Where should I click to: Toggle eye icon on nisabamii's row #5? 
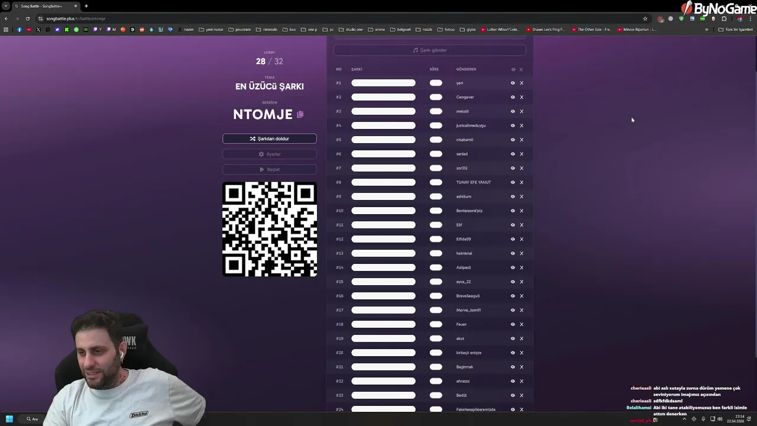click(513, 140)
